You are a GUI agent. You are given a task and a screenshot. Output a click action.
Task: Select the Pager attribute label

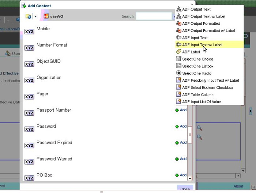click(x=42, y=94)
